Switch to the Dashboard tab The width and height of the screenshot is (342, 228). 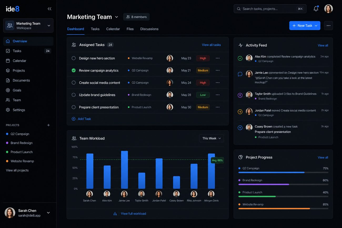pyautogui.click(x=76, y=29)
